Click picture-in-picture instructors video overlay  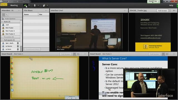[149, 83]
